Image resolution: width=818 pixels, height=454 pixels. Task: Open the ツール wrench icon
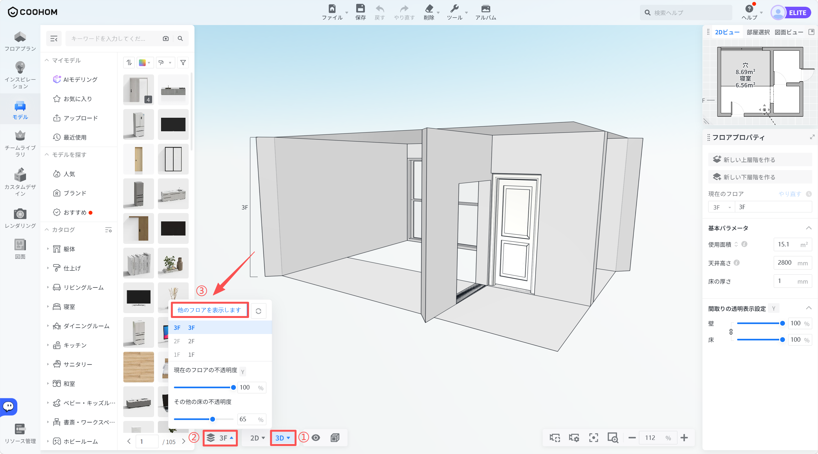pyautogui.click(x=454, y=9)
